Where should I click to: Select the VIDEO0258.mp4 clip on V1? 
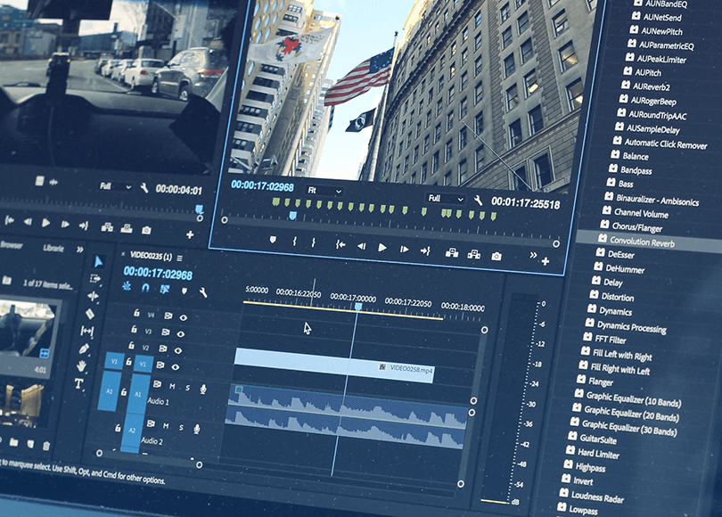(x=334, y=365)
